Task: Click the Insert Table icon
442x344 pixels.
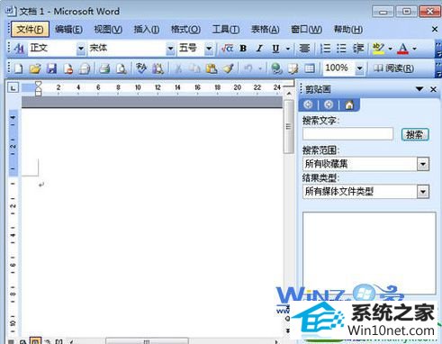Action: point(310,68)
